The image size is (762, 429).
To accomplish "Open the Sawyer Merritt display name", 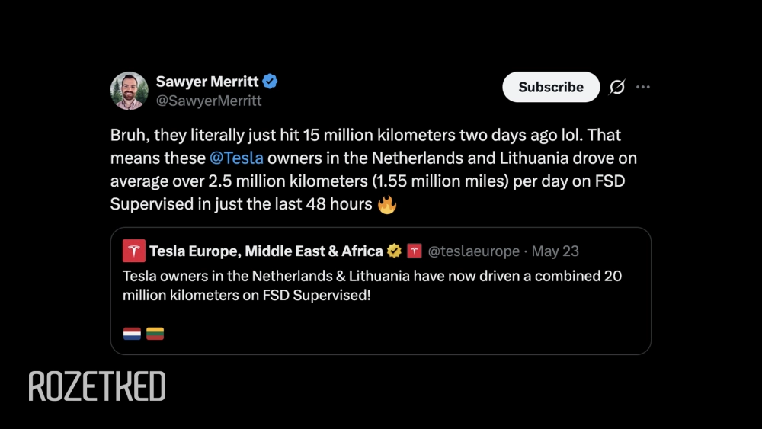I will [207, 81].
